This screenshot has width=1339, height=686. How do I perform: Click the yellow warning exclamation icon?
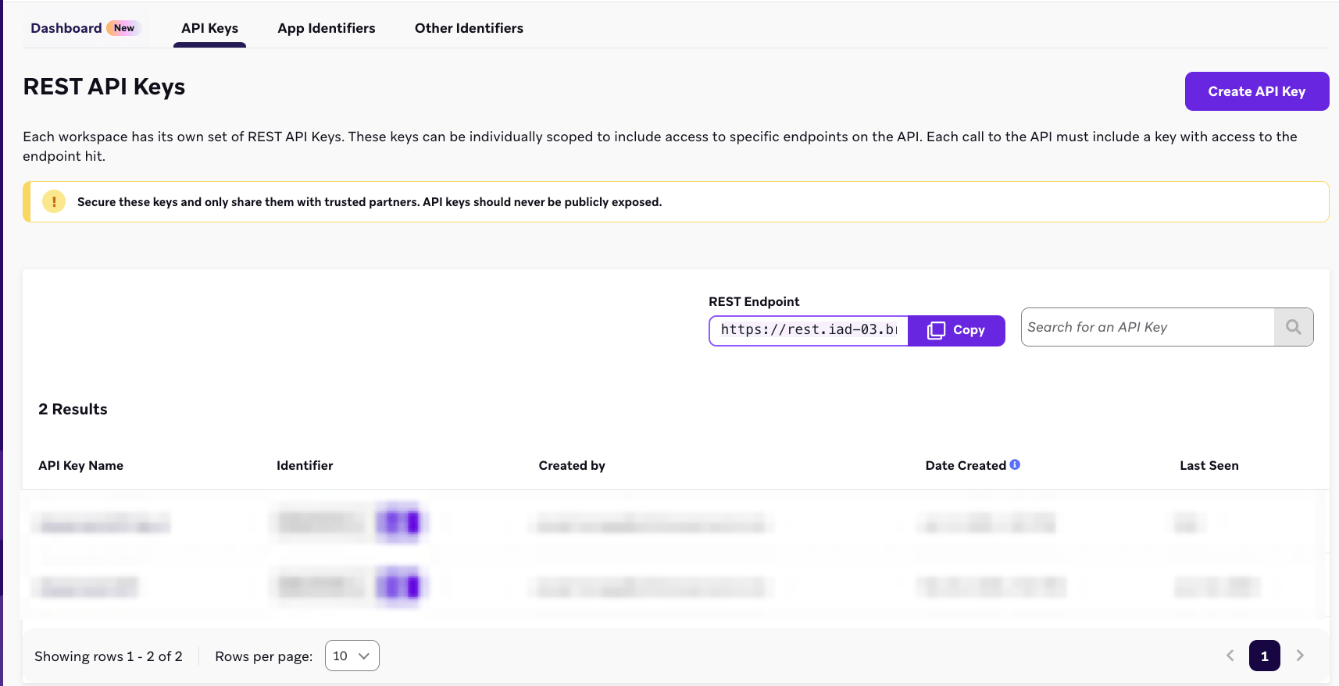click(54, 202)
